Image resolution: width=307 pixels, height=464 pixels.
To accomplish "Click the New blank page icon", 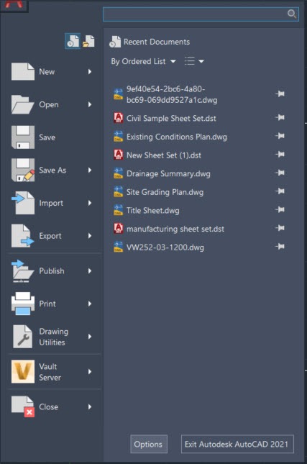I will [x=23, y=72].
